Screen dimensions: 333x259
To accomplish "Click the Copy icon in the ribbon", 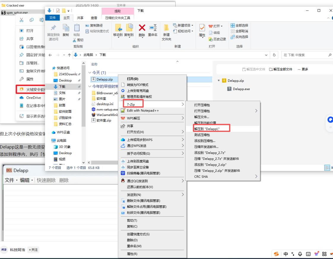I will (x=66, y=28).
